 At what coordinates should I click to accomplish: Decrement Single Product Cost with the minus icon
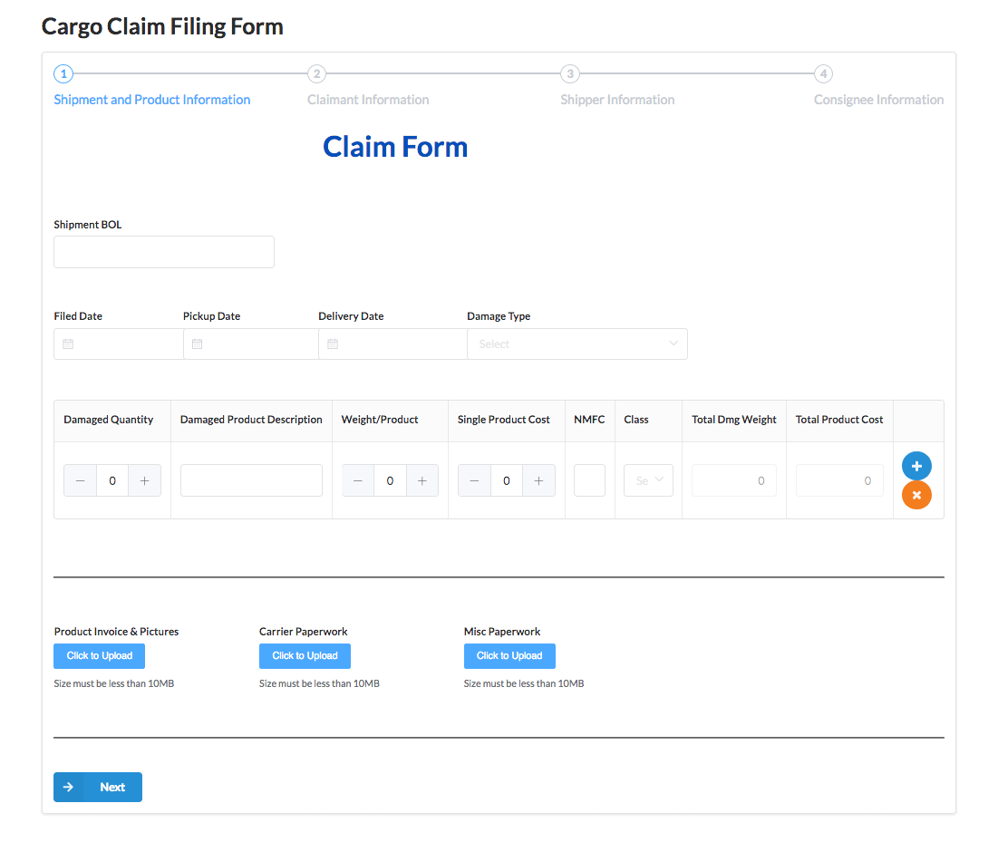point(474,479)
